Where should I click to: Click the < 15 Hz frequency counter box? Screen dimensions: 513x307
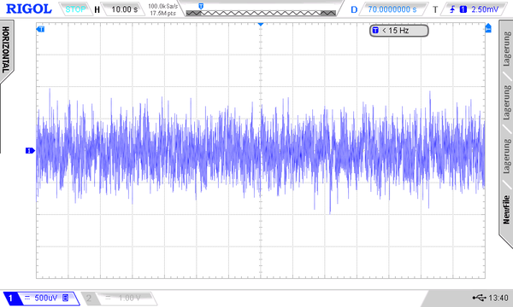click(399, 31)
